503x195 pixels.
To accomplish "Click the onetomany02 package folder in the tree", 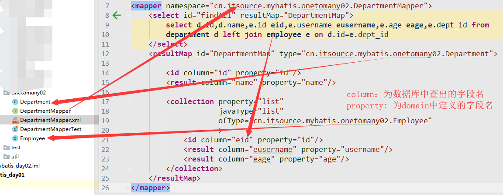I will click(x=28, y=93).
